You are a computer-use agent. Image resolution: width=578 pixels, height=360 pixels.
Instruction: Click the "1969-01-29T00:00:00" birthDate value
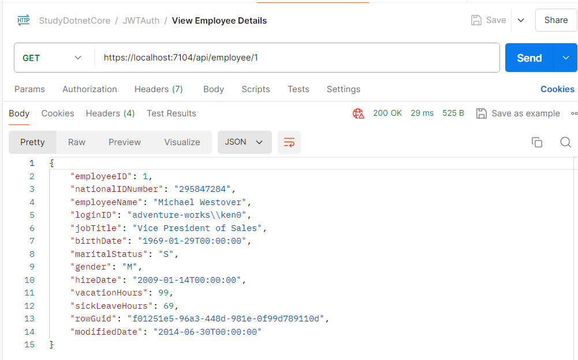tap(192, 241)
